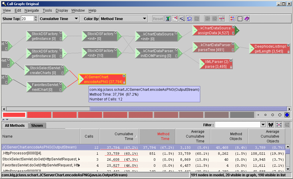Viewport: 293px width, 179px height.
Task: Click the help book icon in toolbar
Action: point(247,19)
